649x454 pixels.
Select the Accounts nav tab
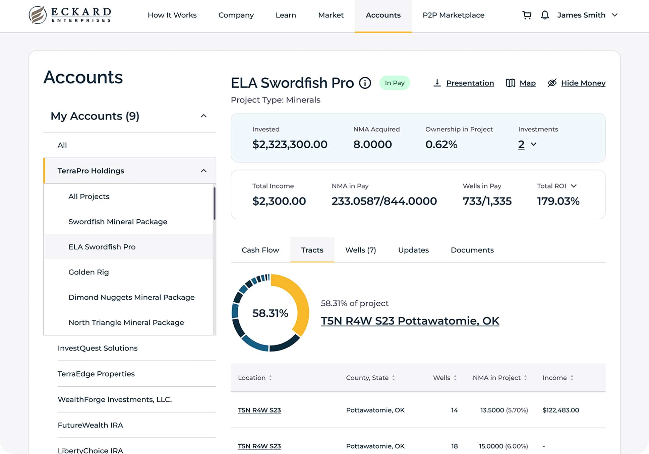383,16
